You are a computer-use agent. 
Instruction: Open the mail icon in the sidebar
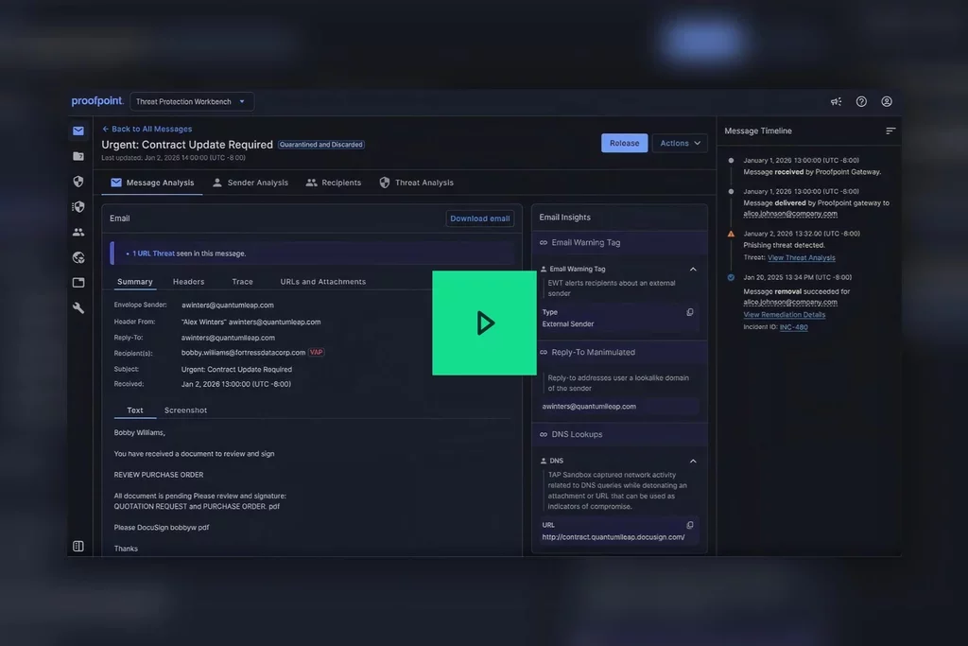point(78,131)
